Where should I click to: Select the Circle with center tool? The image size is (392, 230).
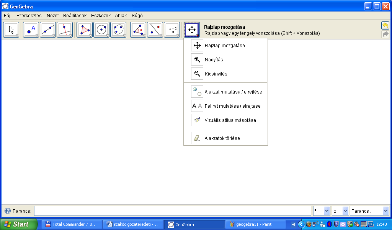101,30
